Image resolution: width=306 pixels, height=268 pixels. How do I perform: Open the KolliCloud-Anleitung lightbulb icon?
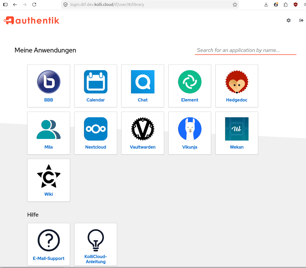(96, 240)
